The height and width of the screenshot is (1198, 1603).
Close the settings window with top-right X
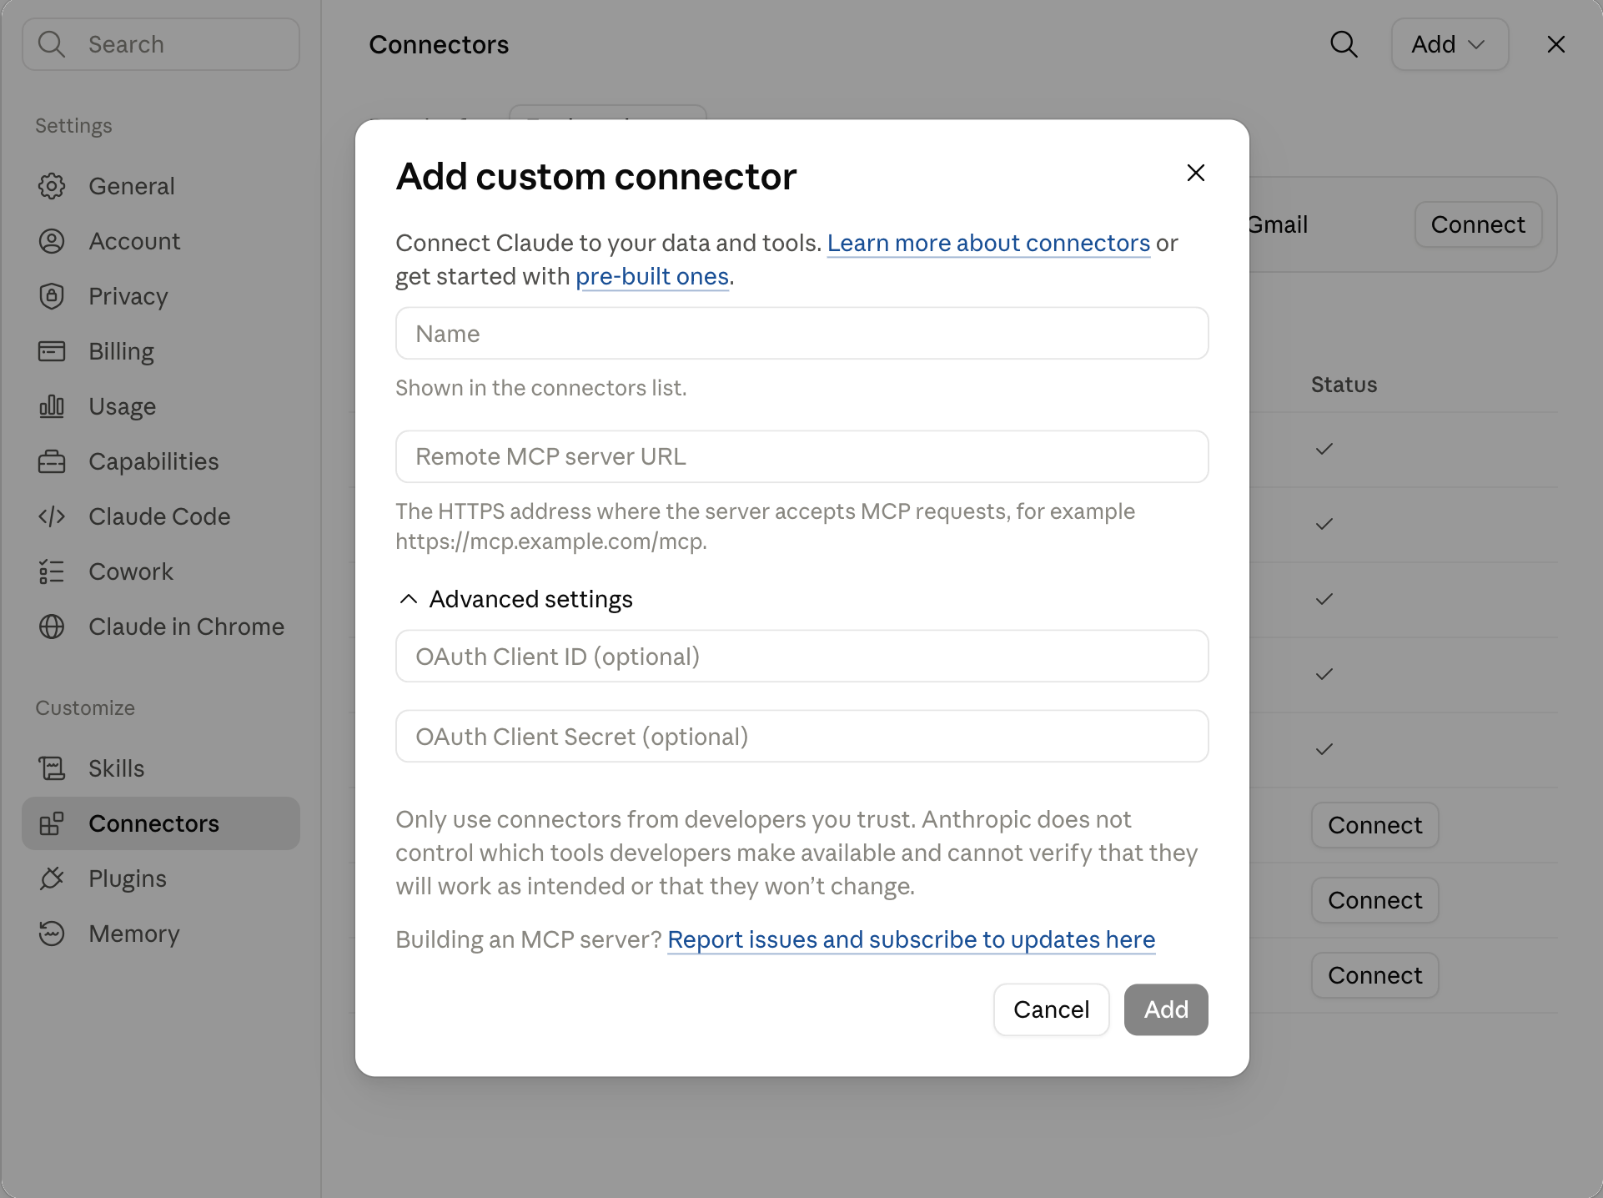1556,44
